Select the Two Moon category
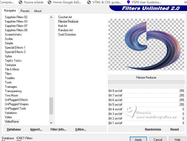Viewport: 187px width, 141px height. point(12,95)
